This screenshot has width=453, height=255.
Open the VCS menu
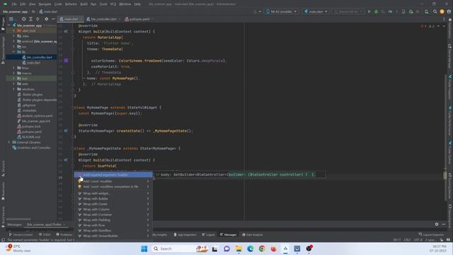113,4
